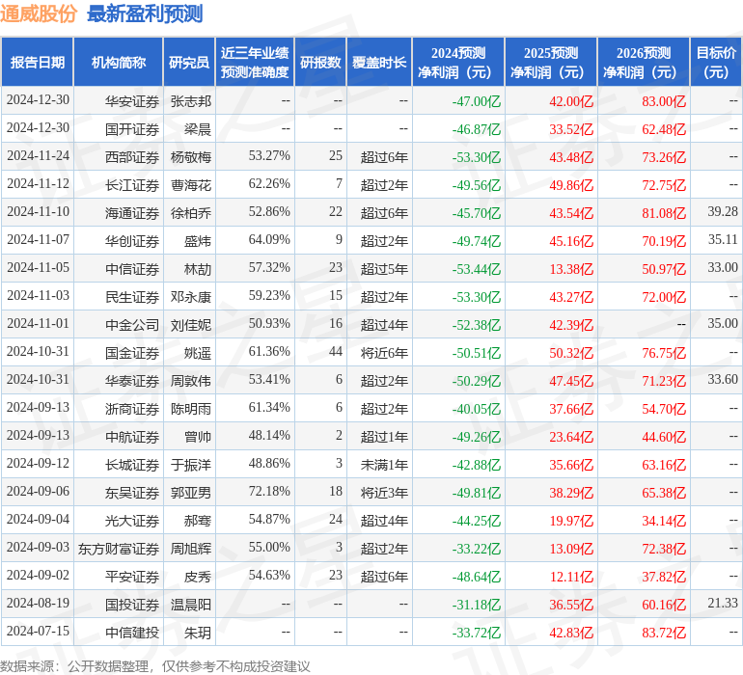
Task: Open analyst 杨敏梅's name link
Action: click(191, 156)
